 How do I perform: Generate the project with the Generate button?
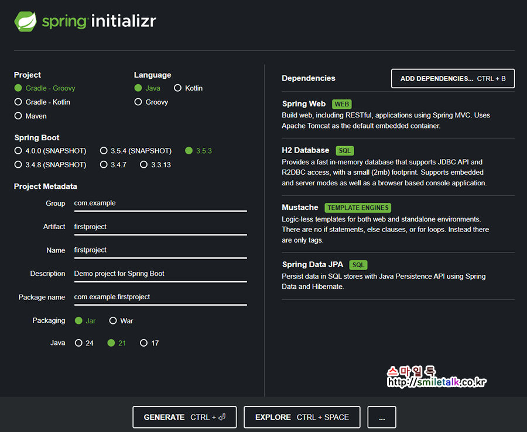(184, 417)
